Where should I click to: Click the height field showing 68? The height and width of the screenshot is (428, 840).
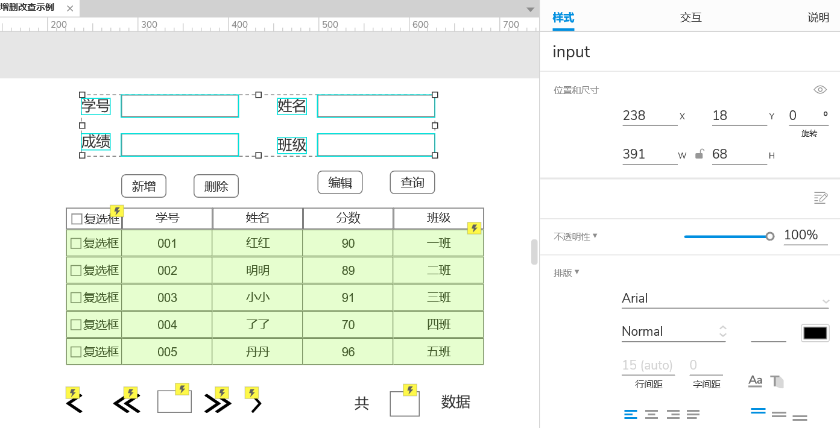(739, 154)
